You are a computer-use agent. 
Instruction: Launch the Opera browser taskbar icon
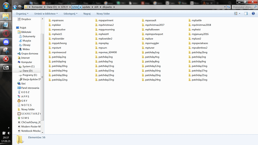click(x=6, y=33)
